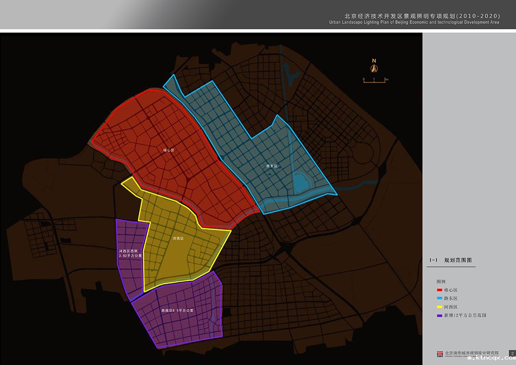This screenshot has width=516, height=365.
Task: Click the m.ktncqx.com watermark
Action: pos(491,359)
